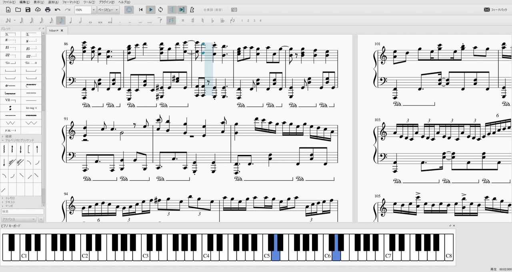Select the 'let ring' line palette item
The width and height of the screenshot is (512, 272).
point(31,108)
